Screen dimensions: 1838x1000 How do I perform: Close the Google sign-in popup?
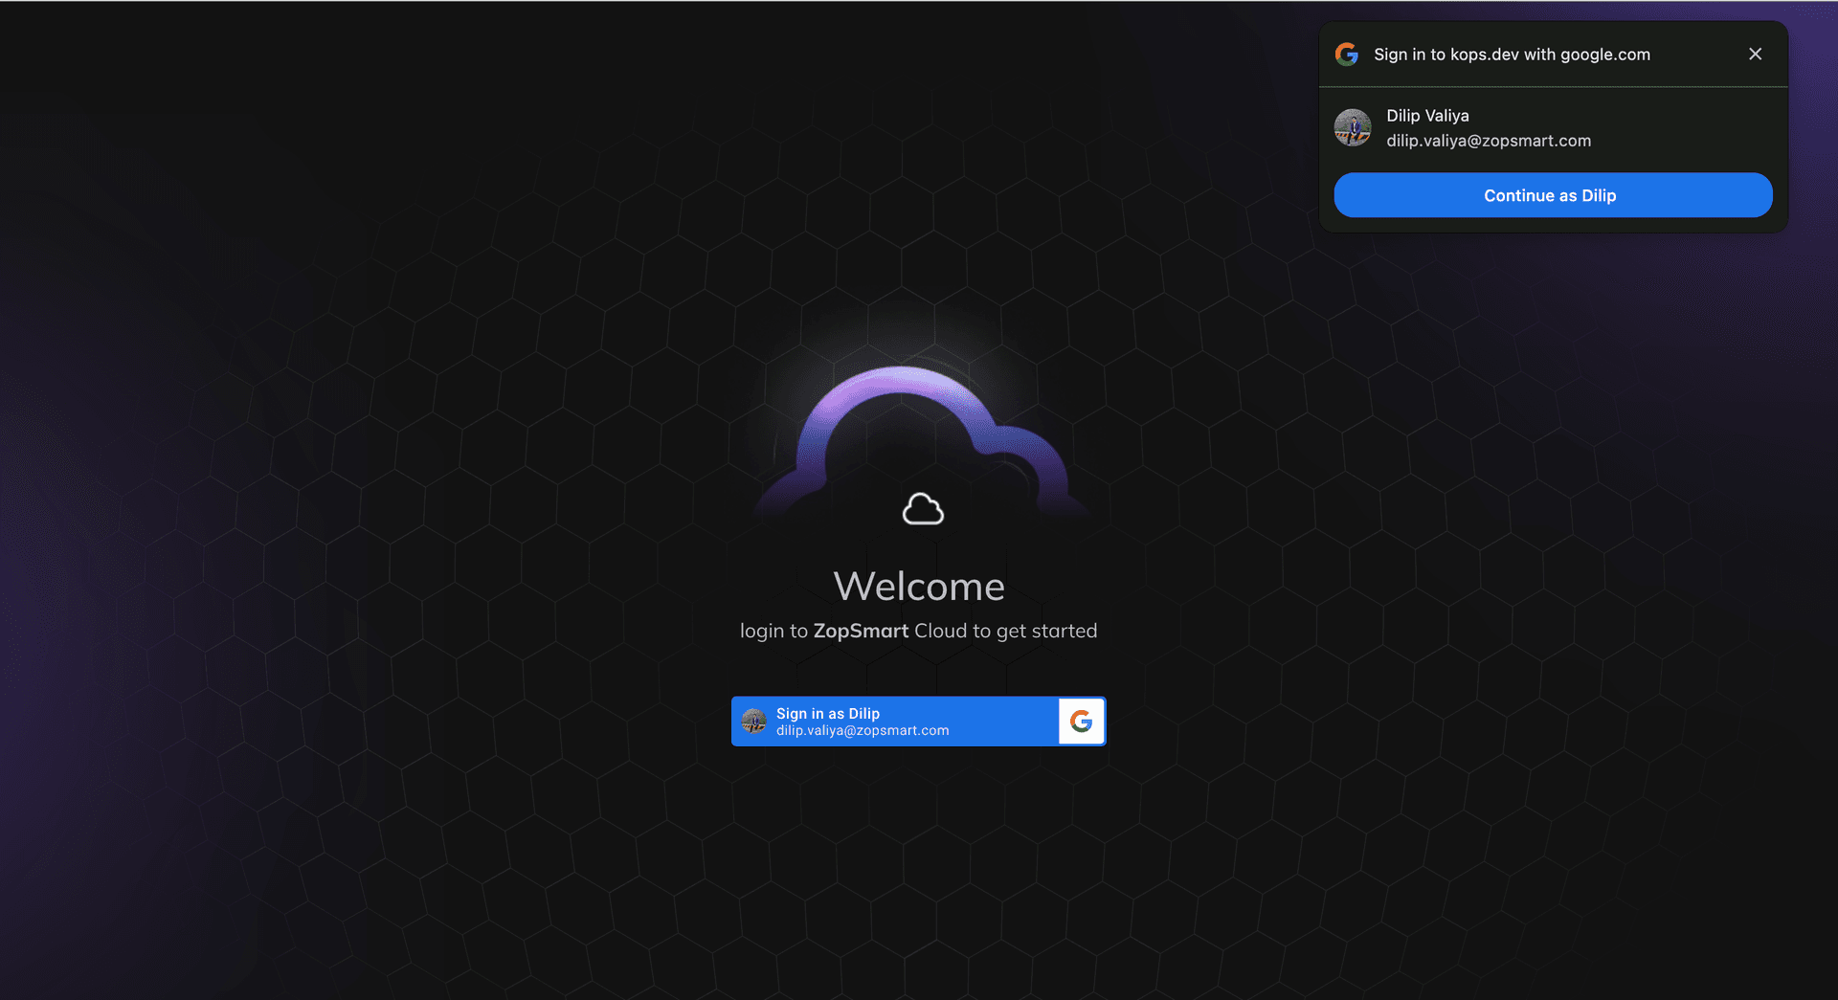click(x=1755, y=55)
